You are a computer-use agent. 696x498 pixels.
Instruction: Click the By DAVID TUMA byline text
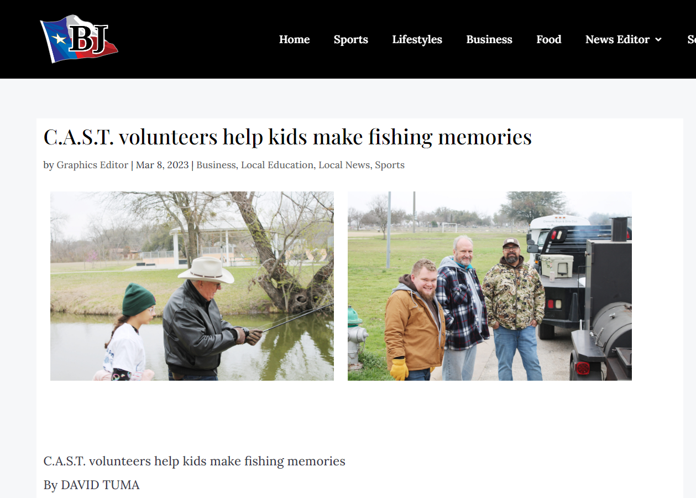(x=92, y=485)
